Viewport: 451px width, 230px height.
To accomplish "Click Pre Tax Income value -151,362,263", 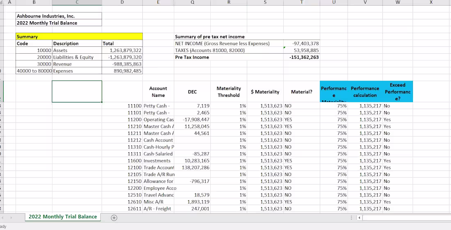I will coord(301,57).
